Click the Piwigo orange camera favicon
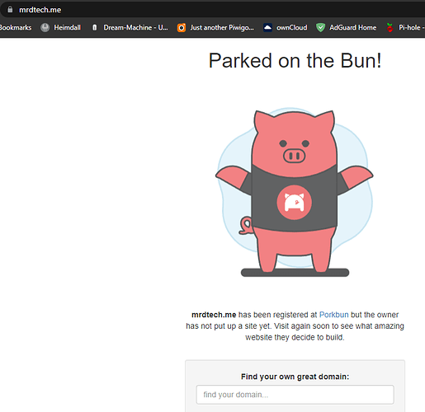The width and height of the screenshot is (425, 412). (182, 27)
